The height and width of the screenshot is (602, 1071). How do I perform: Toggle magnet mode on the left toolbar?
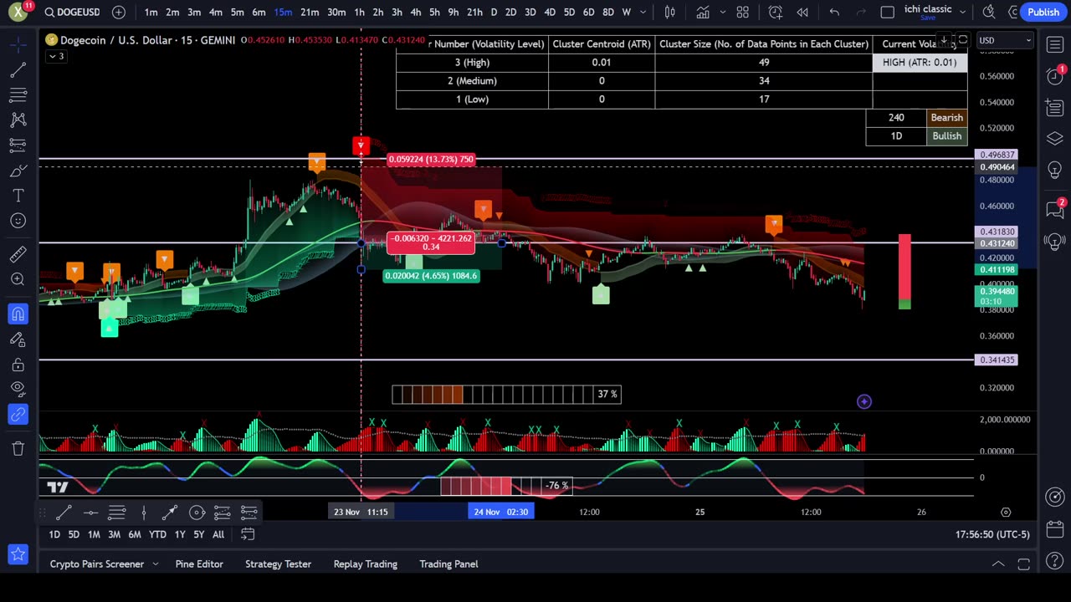[18, 314]
